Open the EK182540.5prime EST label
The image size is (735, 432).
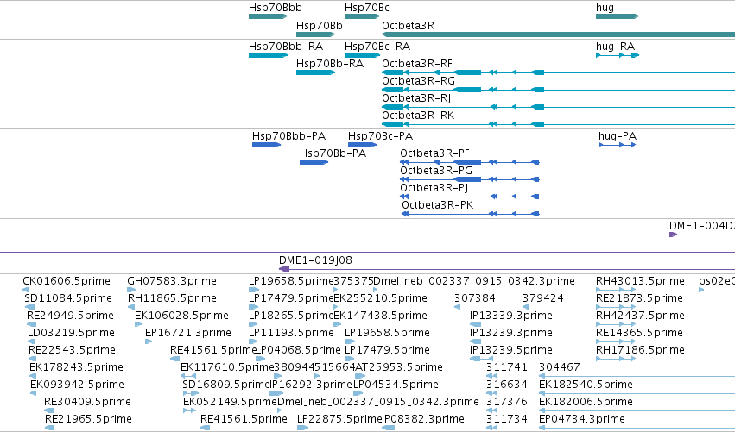click(586, 385)
